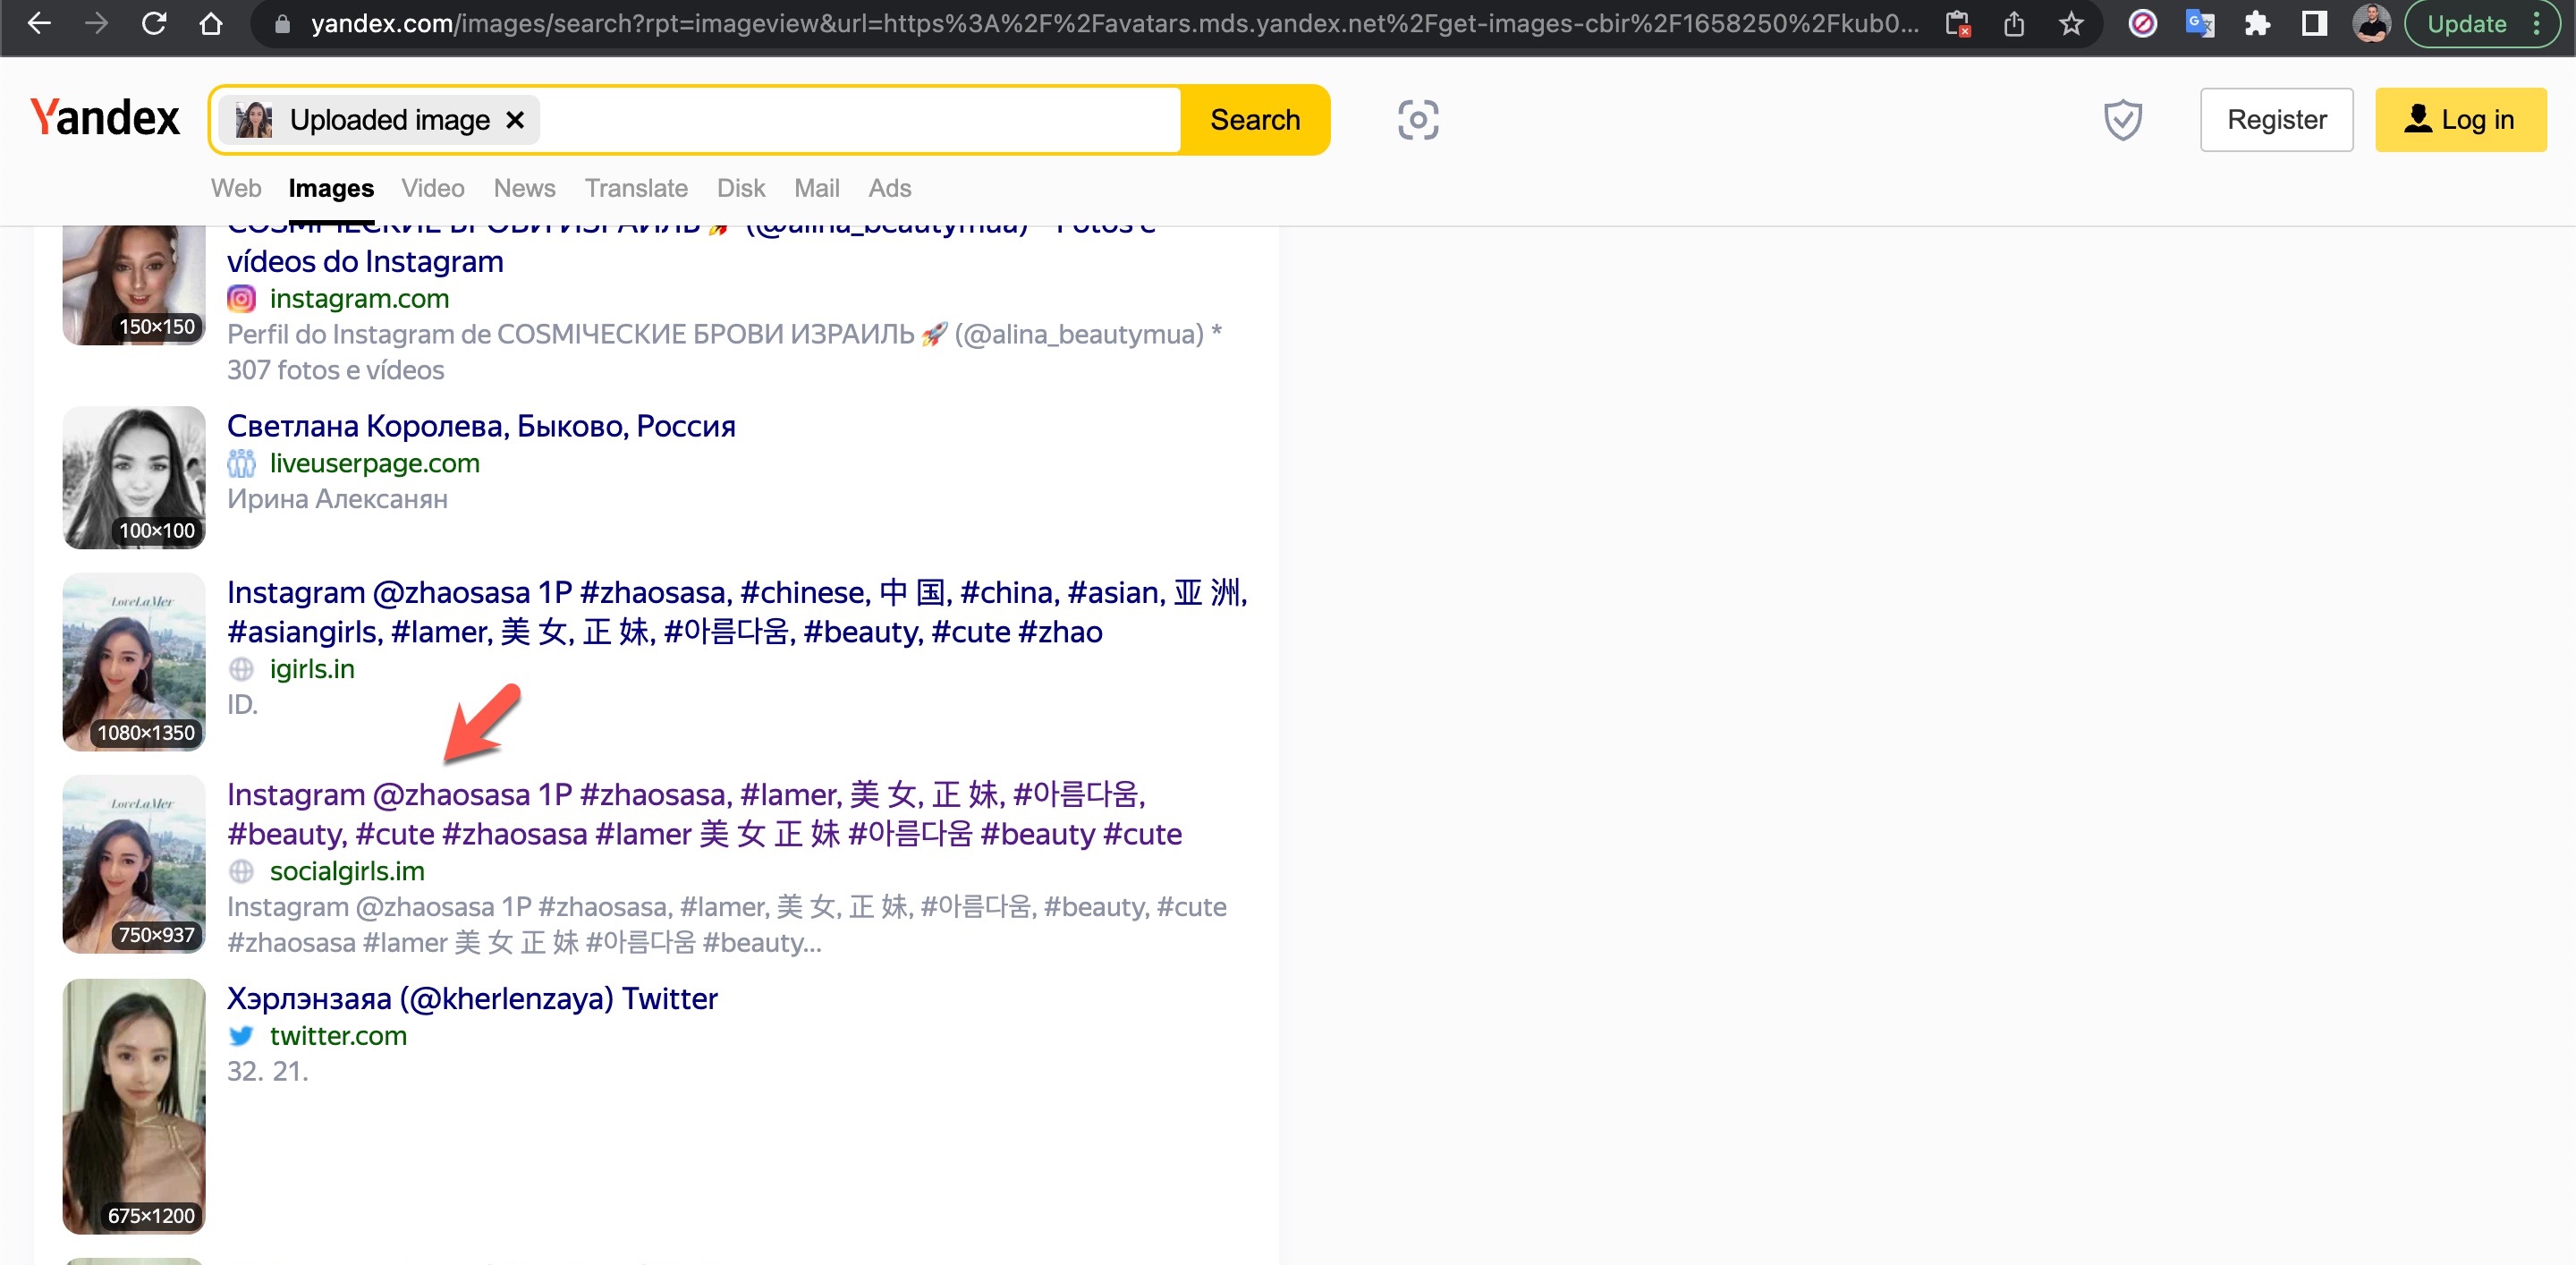Open the Chrome three-dot menu

2537,24
